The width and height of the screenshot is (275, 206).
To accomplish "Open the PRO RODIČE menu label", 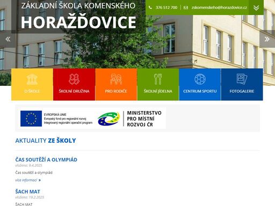I will coord(116,91).
